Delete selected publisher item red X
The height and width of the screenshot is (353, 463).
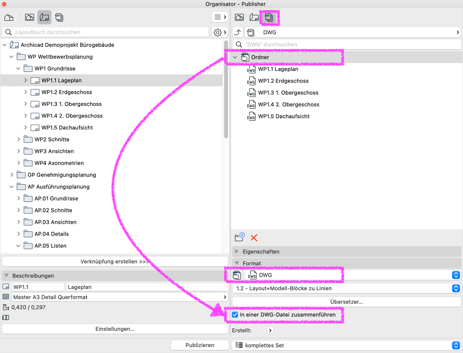click(254, 238)
